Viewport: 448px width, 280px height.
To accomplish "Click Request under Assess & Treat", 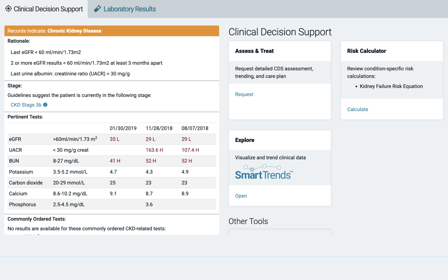I will point(244,94).
